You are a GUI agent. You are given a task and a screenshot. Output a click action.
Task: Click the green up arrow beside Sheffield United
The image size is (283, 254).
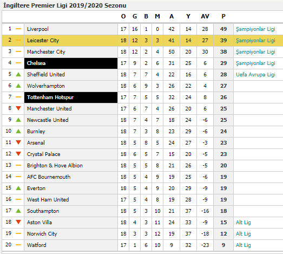click(18, 74)
